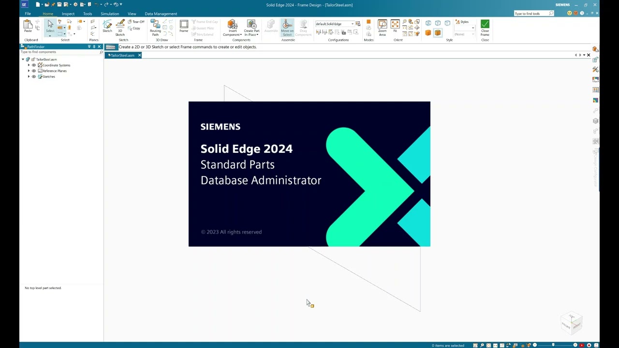Expand the Coordinate Systems node

pos(29,65)
